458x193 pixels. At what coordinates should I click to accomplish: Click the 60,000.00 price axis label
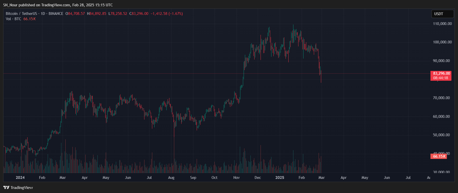click(441, 117)
